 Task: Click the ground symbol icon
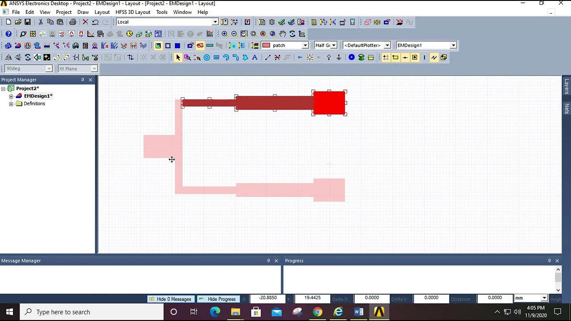pos(339,58)
